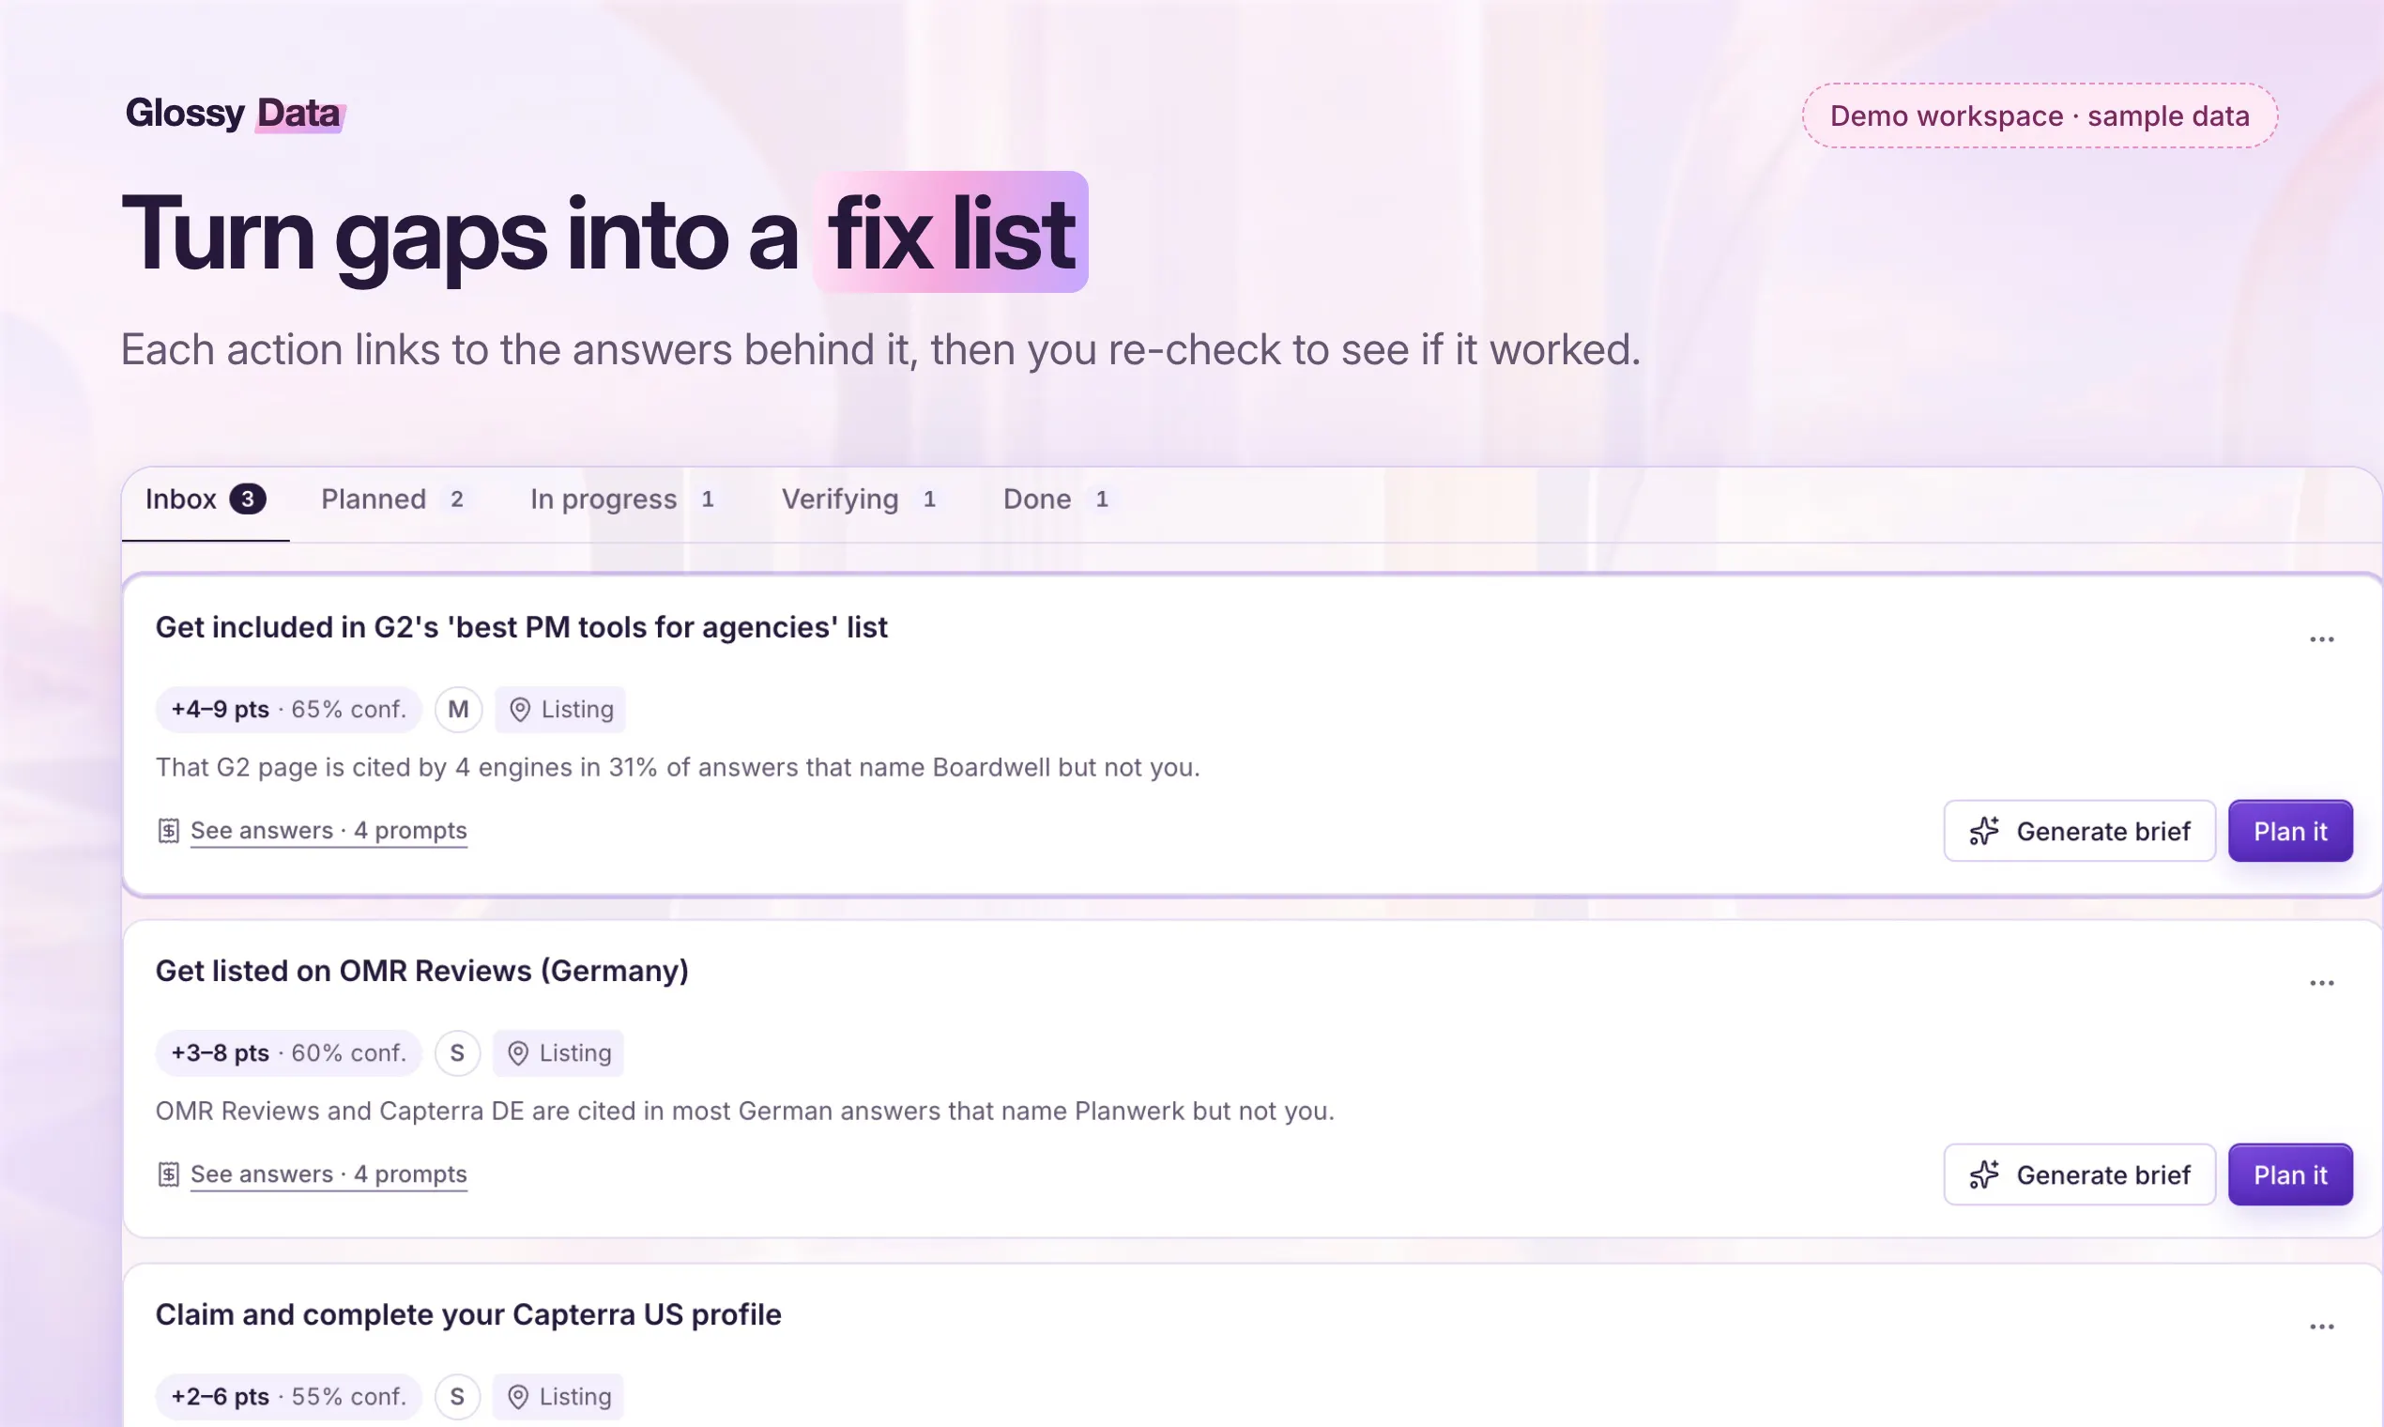Click the 'Turn gaps into a fix list' headline
The image size is (2384, 1427).
[x=604, y=234]
